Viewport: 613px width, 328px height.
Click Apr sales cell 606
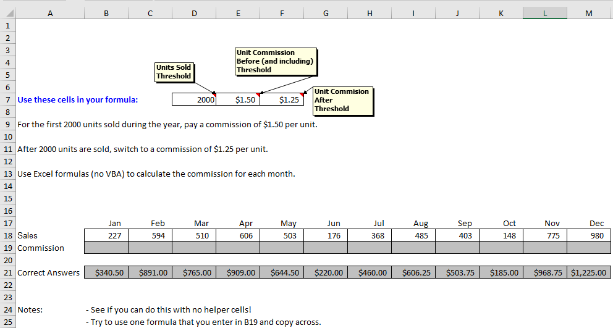click(238, 235)
